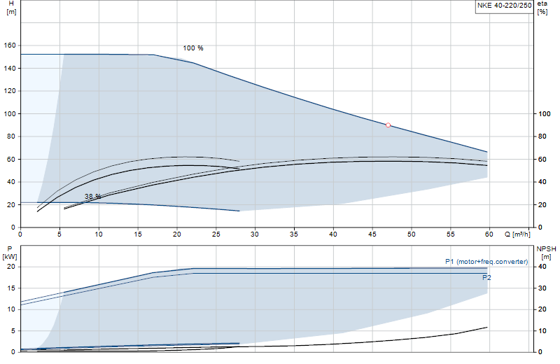Select the P1 (motor+freq.converter) label
The image size is (560, 364).
tap(486, 262)
